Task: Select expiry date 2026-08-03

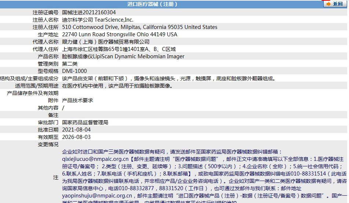Action: coord(76,137)
